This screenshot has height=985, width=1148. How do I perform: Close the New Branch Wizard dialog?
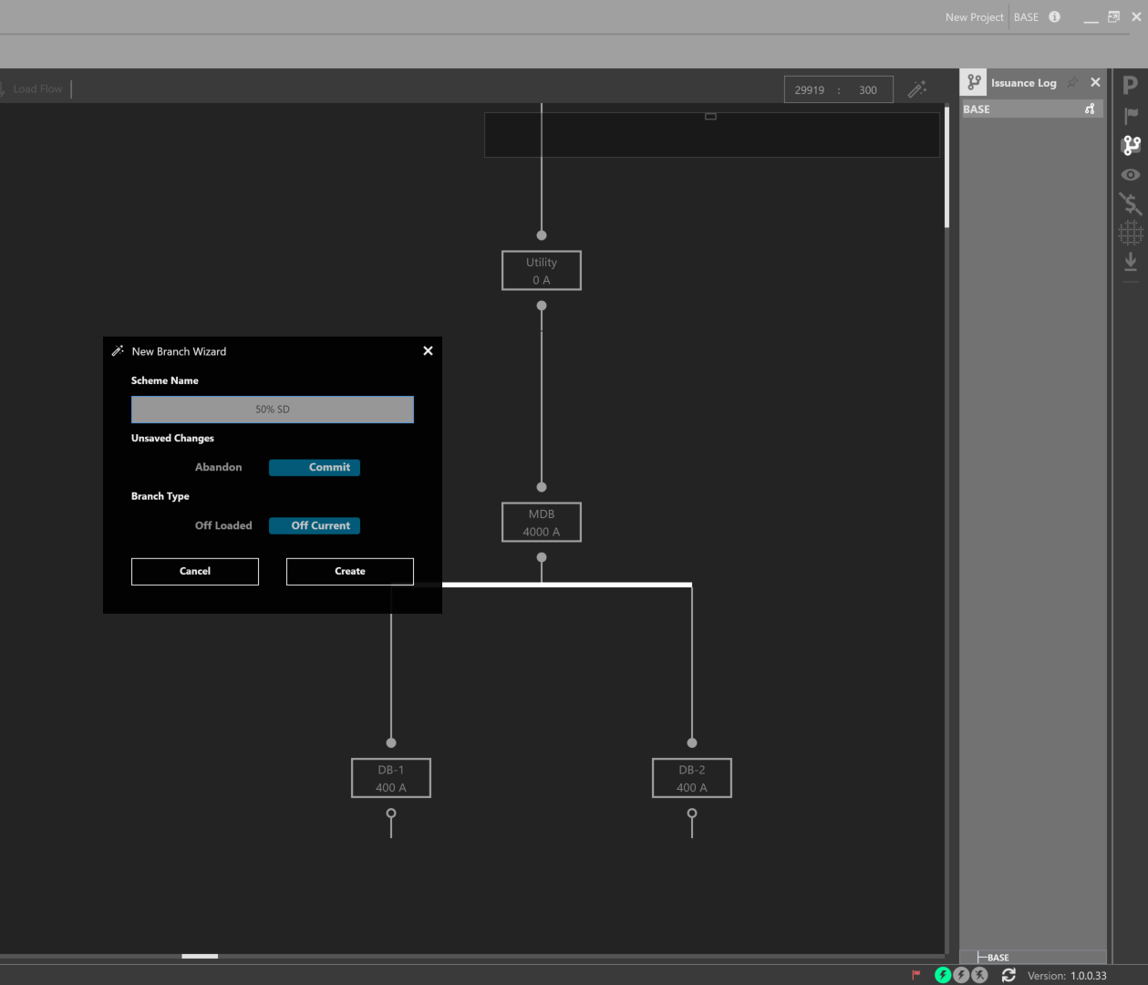428,351
